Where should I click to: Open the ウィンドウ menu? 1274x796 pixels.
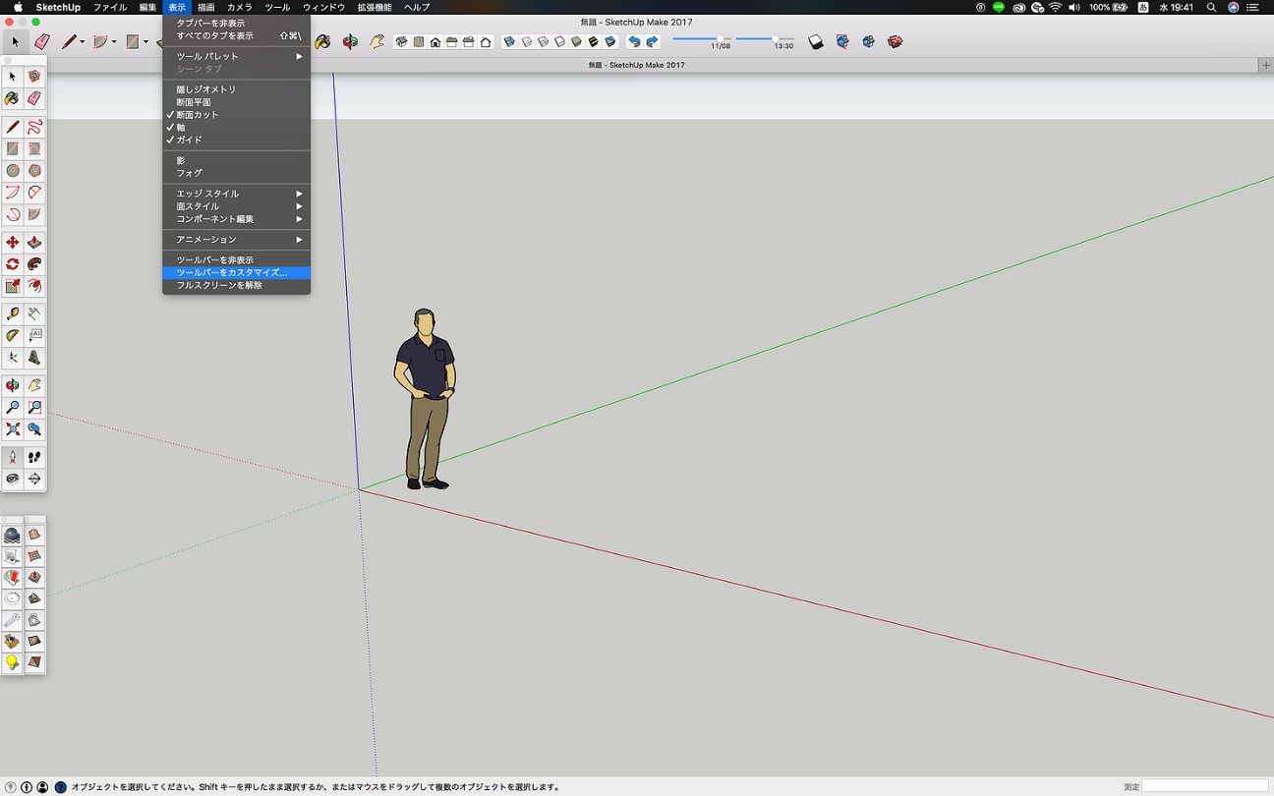[x=324, y=7]
